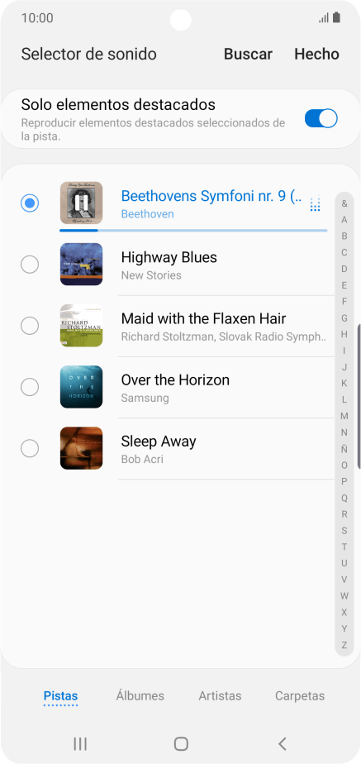
Task: Tap the Richard Stoltzman album cover
Action: pyautogui.click(x=81, y=326)
